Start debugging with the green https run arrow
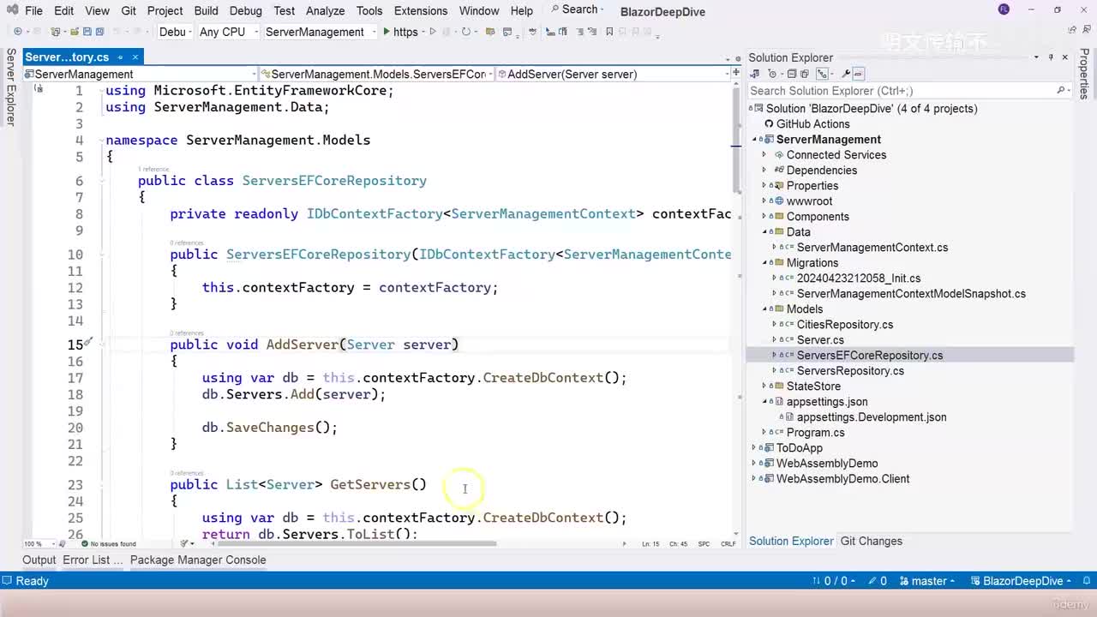 [x=387, y=32]
